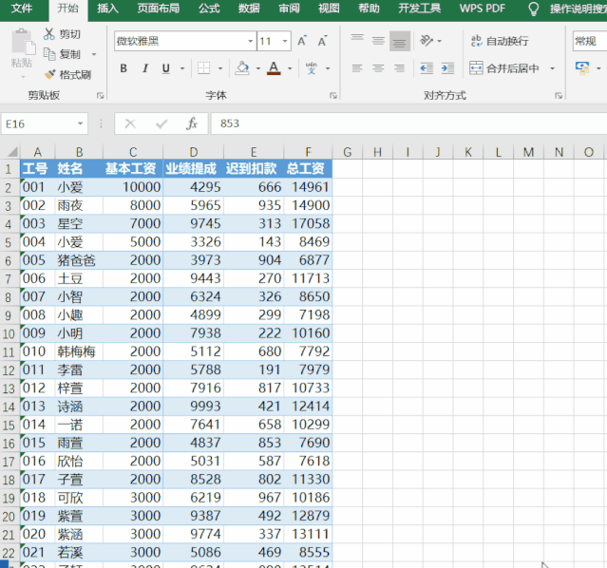This screenshot has width=607, height=568.
Task: Increase font size with larger A icon
Action: (302, 41)
